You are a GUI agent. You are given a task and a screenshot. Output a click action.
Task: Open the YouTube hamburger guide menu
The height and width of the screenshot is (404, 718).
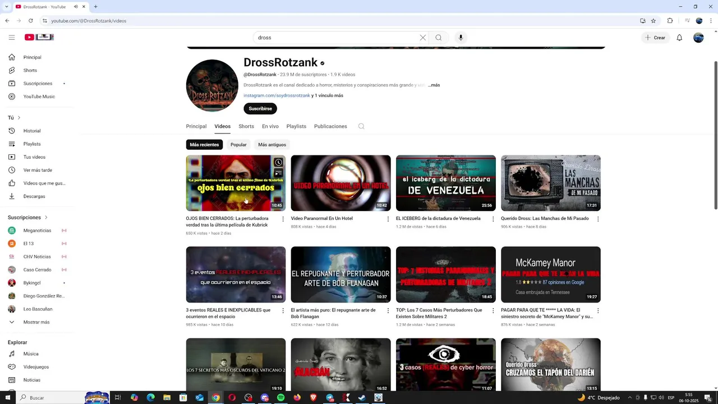tap(12, 38)
